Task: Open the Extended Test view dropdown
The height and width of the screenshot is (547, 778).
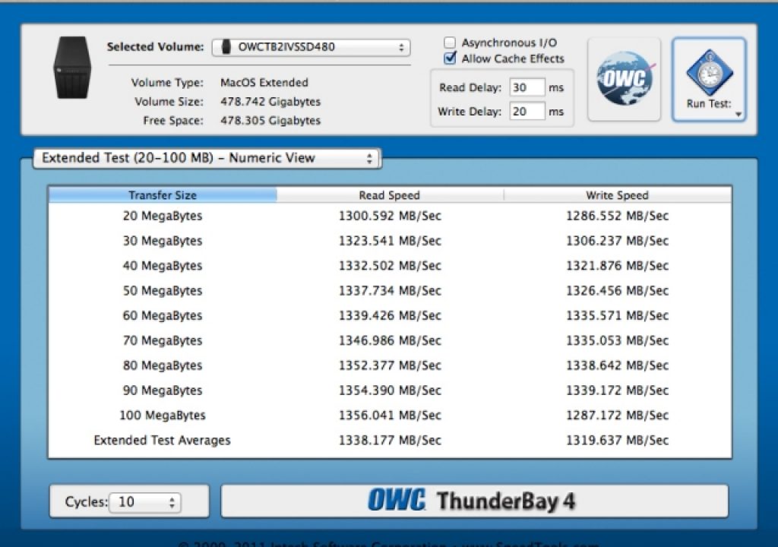Action: pyautogui.click(x=207, y=158)
